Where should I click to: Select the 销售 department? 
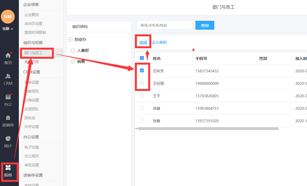click(81, 62)
